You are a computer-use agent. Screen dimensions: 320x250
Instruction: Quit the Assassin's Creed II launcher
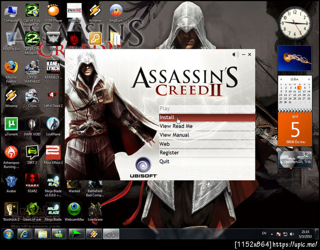[207, 162]
